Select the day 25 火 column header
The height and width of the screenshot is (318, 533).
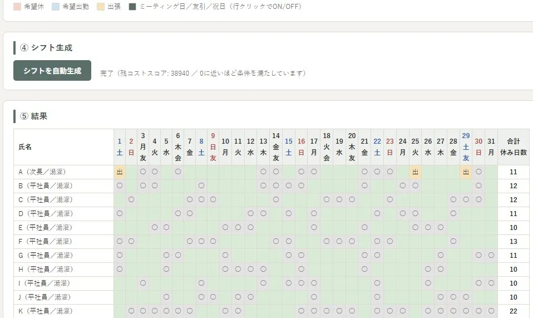(415, 147)
